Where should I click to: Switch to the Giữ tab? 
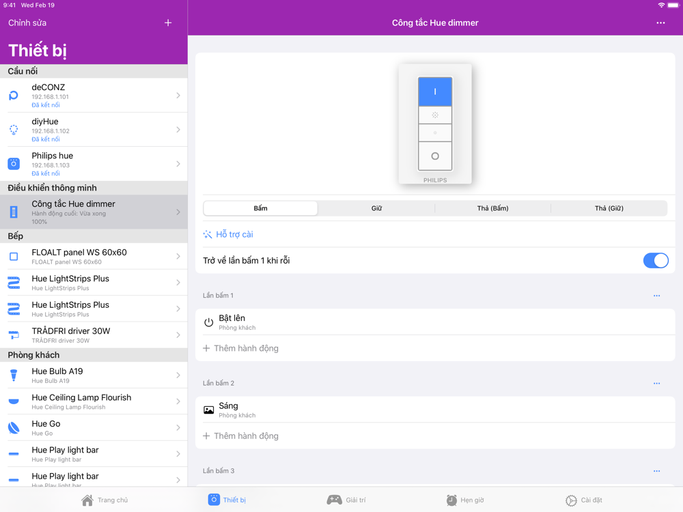pyautogui.click(x=376, y=208)
